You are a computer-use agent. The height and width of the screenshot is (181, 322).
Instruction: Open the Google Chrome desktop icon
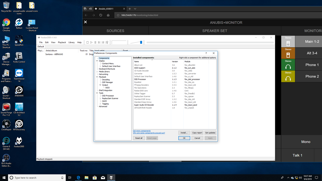tap(6, 25)
